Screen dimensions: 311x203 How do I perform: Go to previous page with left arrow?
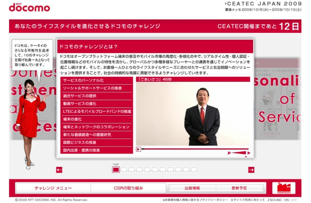[59, 170]
